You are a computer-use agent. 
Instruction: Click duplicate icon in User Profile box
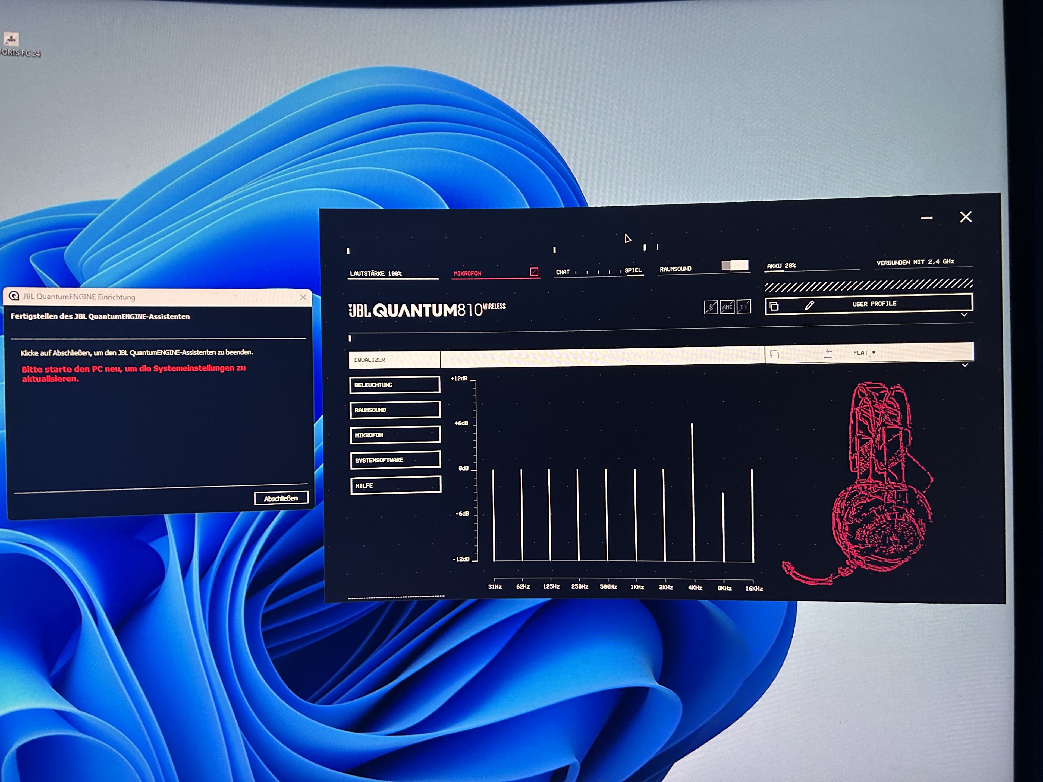click(x=774, y=306)
